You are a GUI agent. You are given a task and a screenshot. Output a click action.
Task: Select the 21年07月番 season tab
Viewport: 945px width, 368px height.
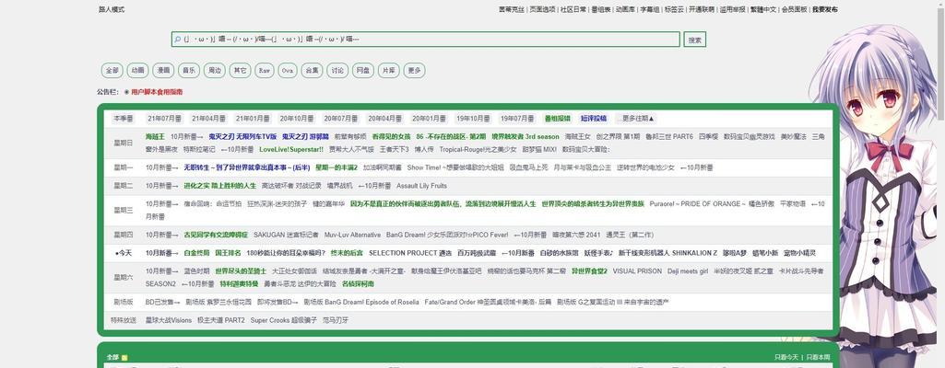(164, 119)
